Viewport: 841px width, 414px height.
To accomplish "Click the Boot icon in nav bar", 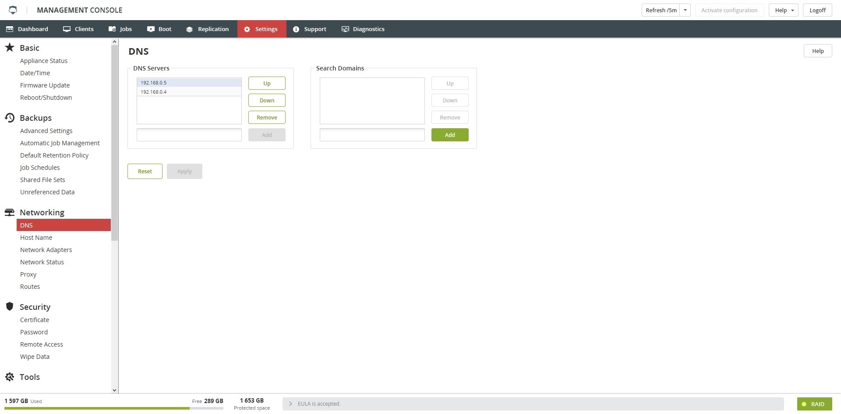I will coord(151,29).
